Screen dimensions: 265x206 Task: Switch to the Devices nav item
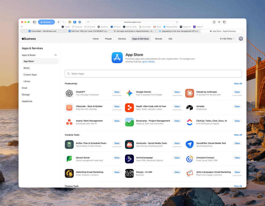(x=122, y=39)
